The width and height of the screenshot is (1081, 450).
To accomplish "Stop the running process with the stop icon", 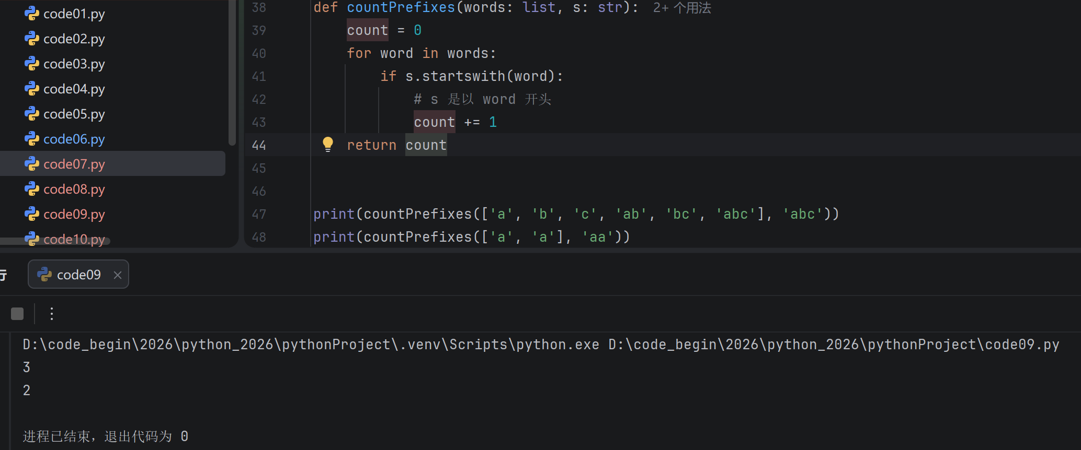I will click(x=17, y=314).
